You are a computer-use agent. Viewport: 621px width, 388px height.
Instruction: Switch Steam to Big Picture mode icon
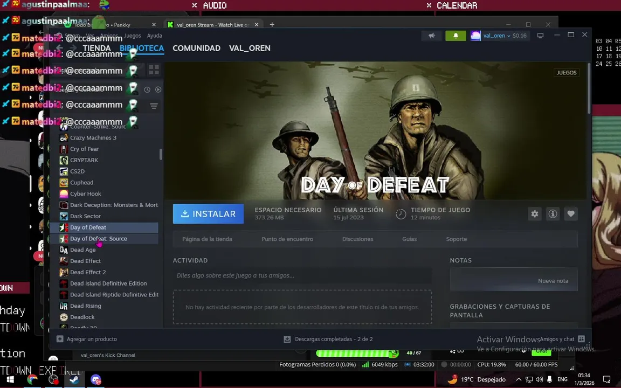point(540,36)
